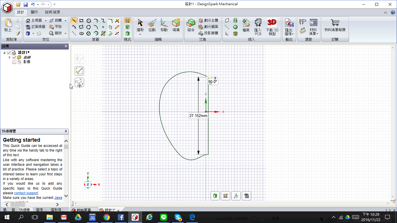
Task: Switch to the 說明/資源 ribbon tab
Action: [52, 12]
